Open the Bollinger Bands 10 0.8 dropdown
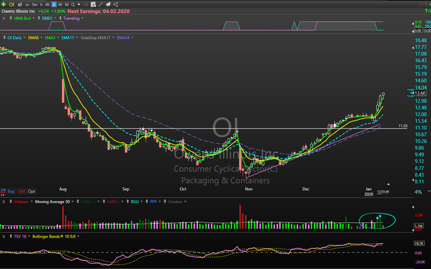This screenshot has width=431, height=269. pyautogui.click(x=78, y=236)
